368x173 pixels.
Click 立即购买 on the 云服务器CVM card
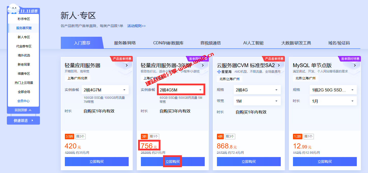coord(249,162)
